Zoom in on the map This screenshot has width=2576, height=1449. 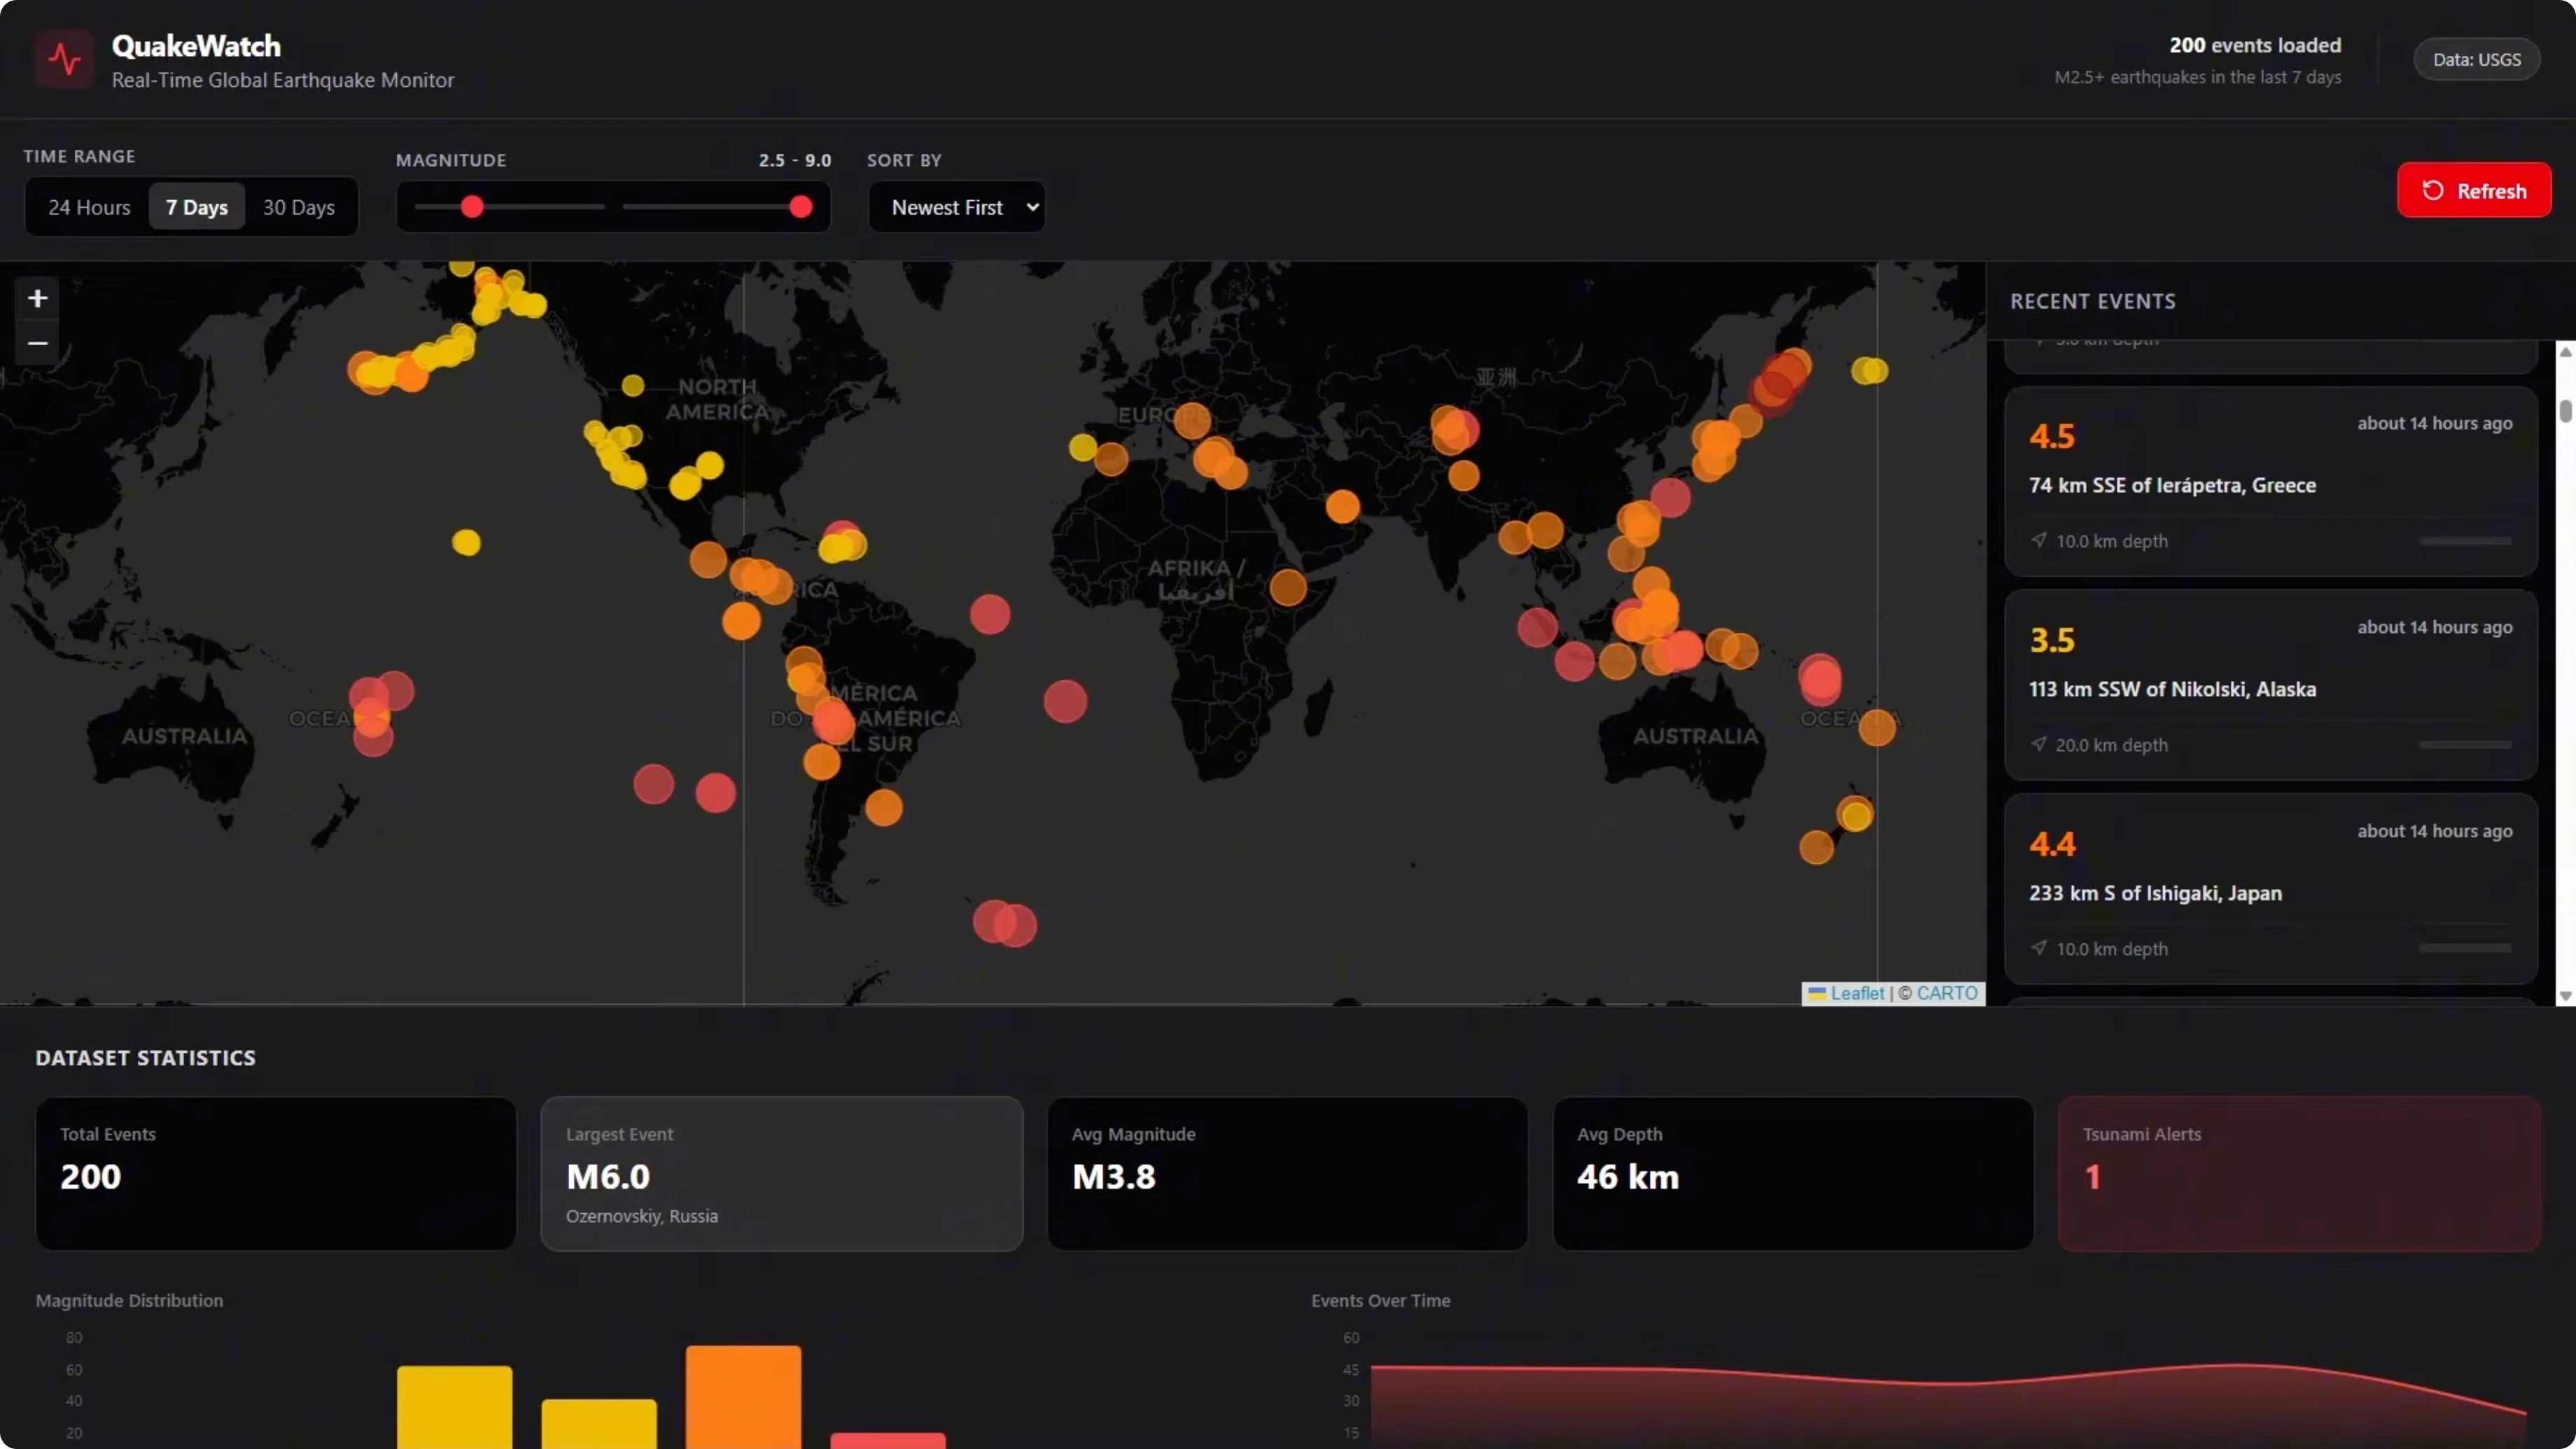[38, 298]
